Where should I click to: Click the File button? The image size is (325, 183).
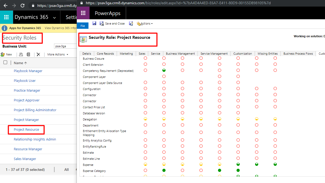tap(83, 26)
